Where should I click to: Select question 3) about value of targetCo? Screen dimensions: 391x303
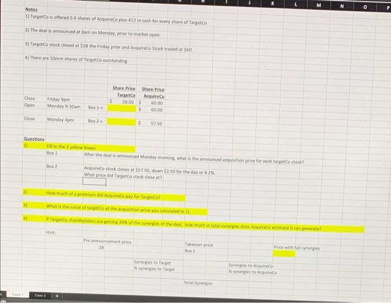(x=118, y=209)
